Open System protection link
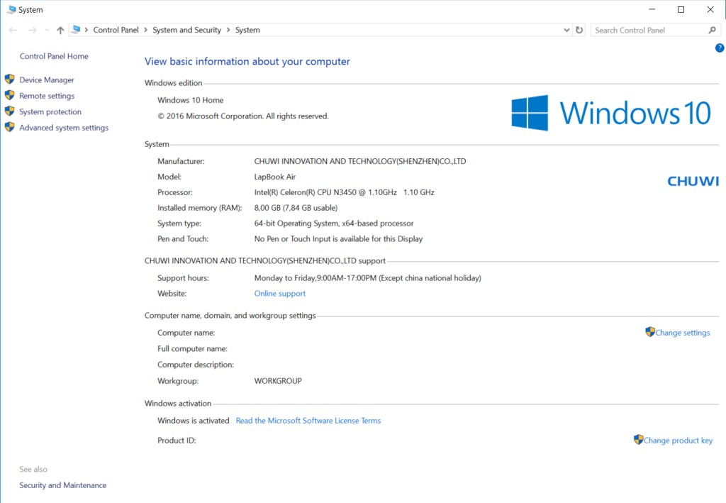This screenshot has height=503, width=726. click(x=50, y=111)
